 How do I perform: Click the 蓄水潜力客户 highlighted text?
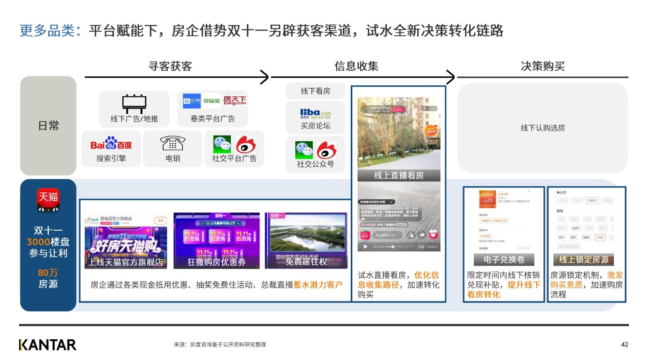tap(318, 285)
